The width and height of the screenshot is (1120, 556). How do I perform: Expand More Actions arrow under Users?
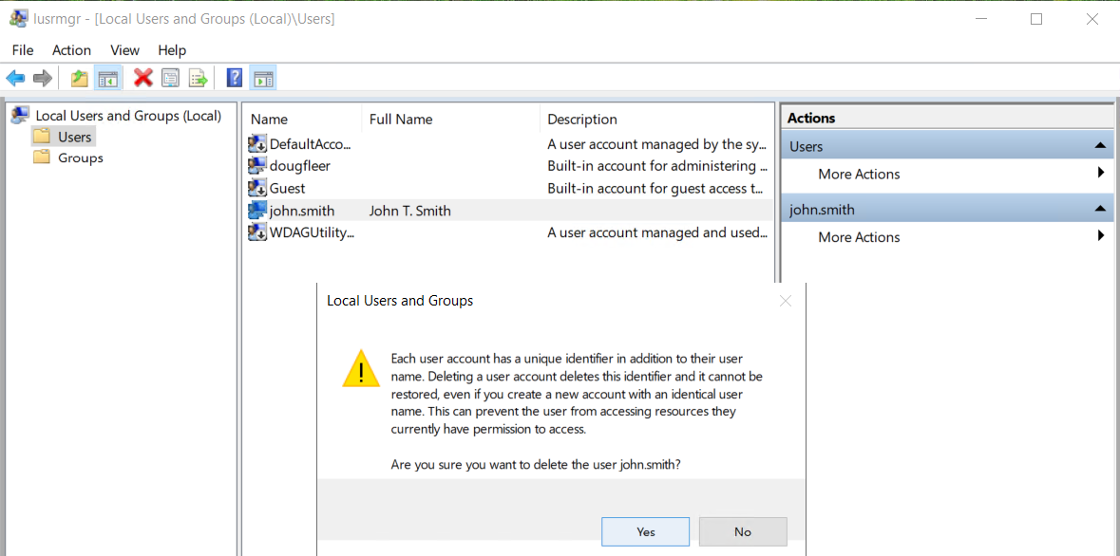tap(1101, 174)
